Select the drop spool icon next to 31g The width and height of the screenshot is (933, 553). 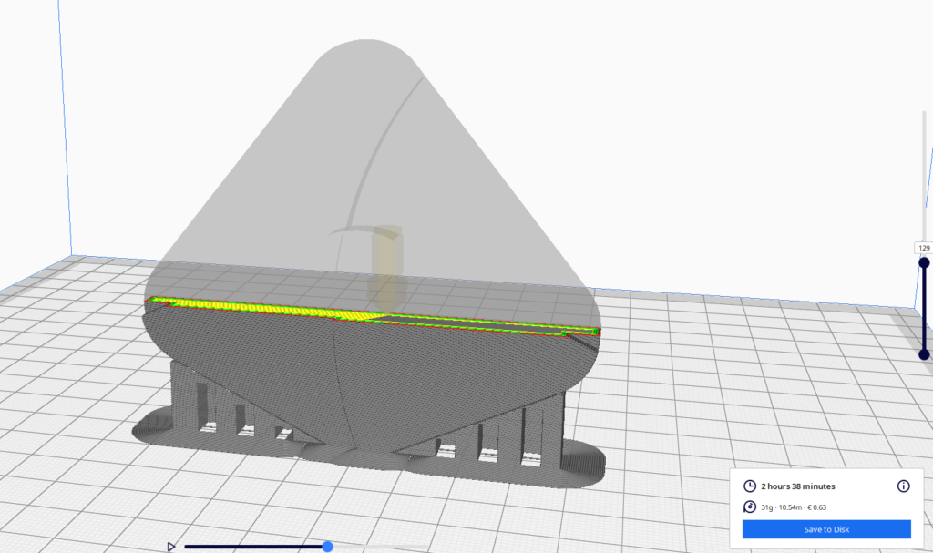point(751,508)
